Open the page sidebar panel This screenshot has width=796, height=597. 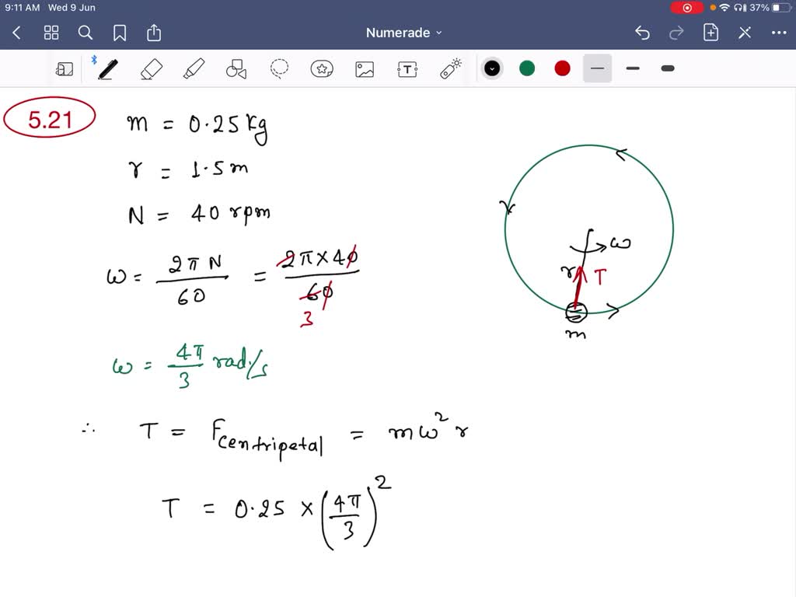click(65, 68)
